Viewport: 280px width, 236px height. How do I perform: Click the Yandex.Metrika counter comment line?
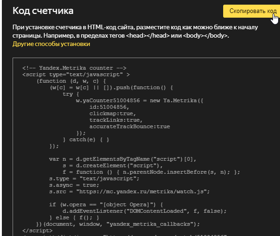click(x=74, y=68)
